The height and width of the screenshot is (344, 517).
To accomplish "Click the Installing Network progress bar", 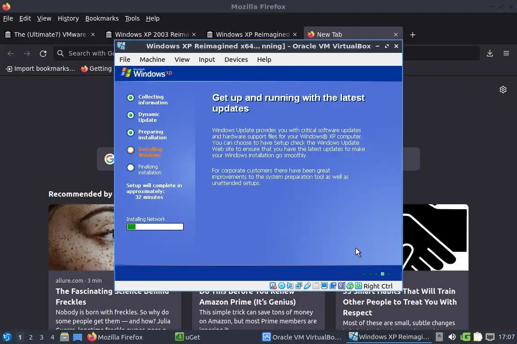I will pyautogui.click(x=155, y=227).
